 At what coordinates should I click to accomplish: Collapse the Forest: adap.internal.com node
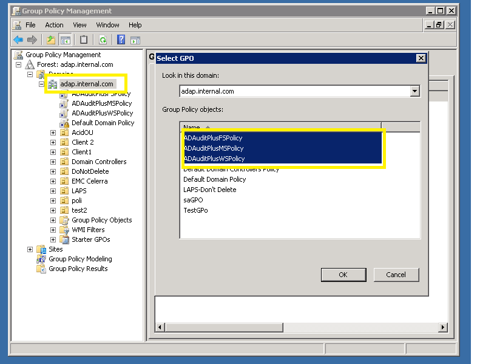(x=18, y=64)
